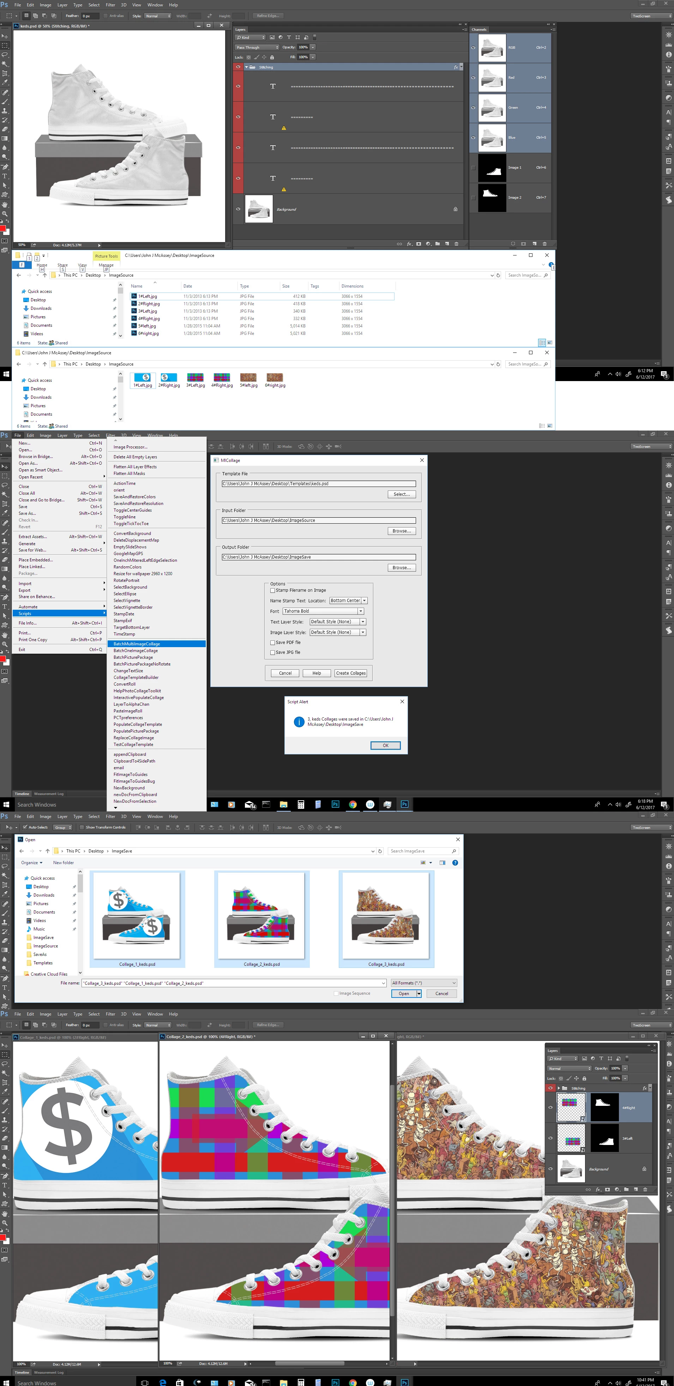674x1386 pixels.
Task: Select the Pen tool in Collage_1_keds.psd window
Action: (5, 1176)
